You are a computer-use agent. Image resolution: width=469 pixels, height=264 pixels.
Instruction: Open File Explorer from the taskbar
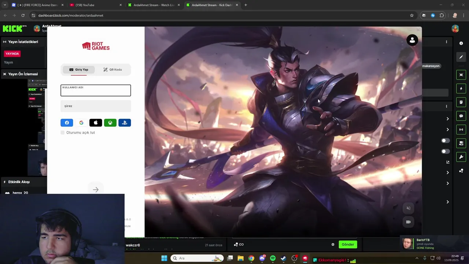(240, 258)
